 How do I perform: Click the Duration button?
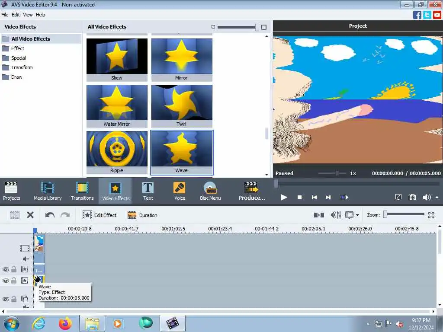[x=142, y=215]
